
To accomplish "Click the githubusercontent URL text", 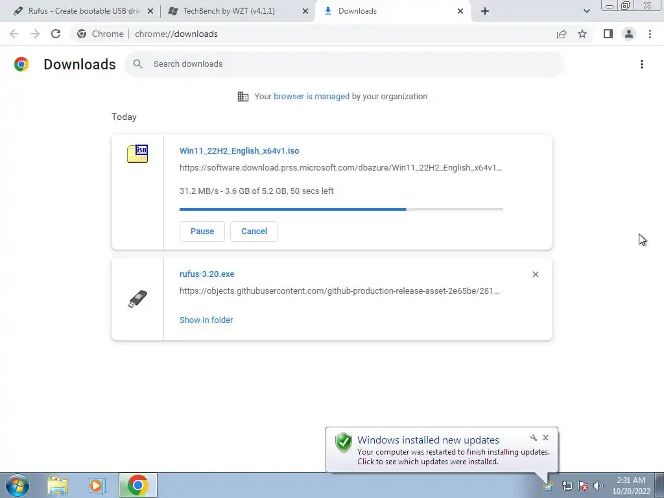I will point(339,291).
